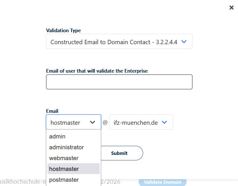
Task: Click the dimmed 2/2026 date text
Action: pos(111,182)
